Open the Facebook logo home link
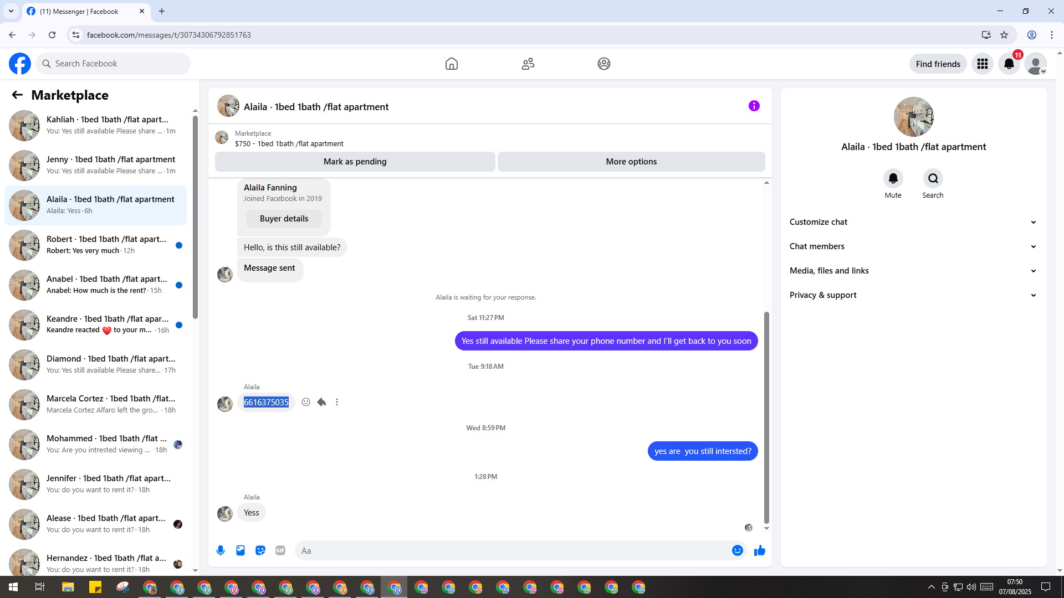Image resolution: width=1064 pixels, height=598 pixels. point(20,64)
